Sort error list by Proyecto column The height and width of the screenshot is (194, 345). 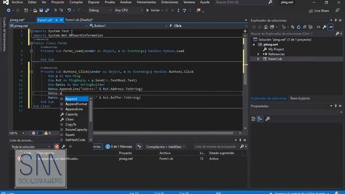point(126,153)
